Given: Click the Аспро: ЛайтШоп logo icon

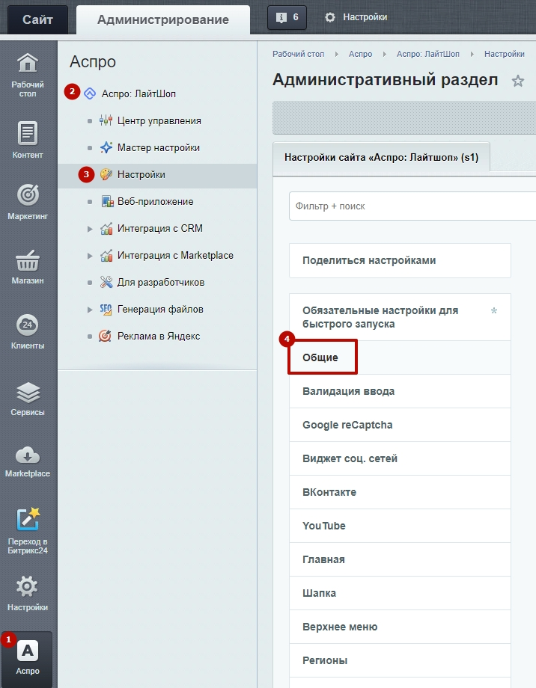Looking at the screenshot, I should (x=90, y=93).
